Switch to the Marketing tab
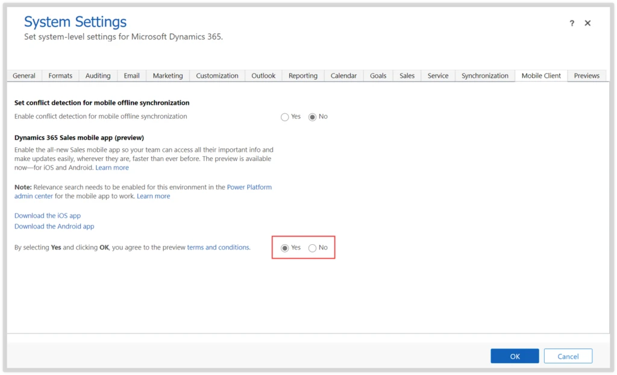This screenshot has width=617, height=375. (x=168, y=75)
